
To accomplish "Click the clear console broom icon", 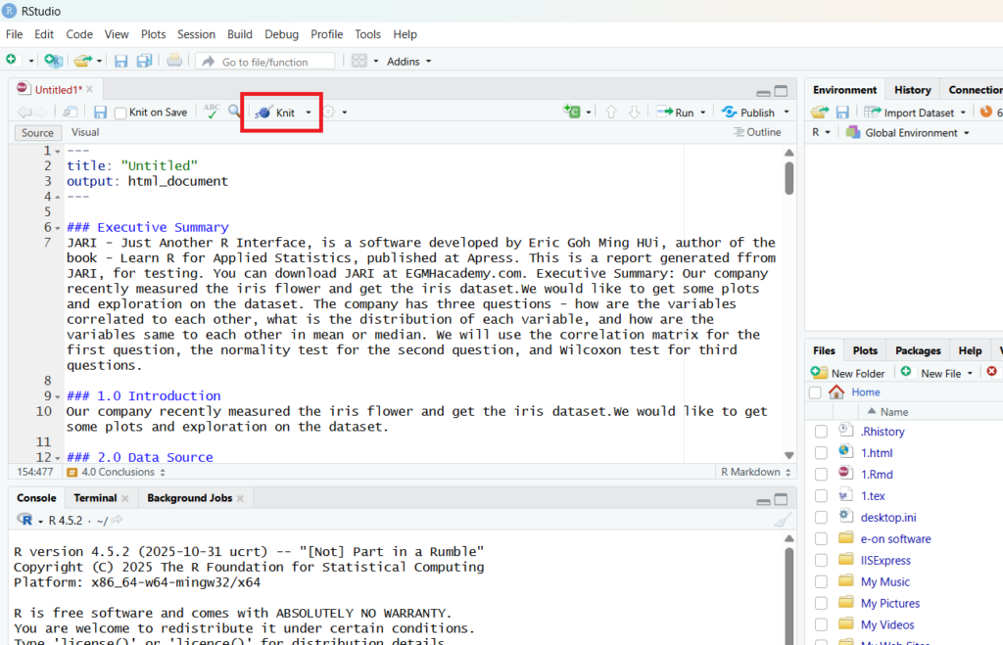I will [782, 520].
